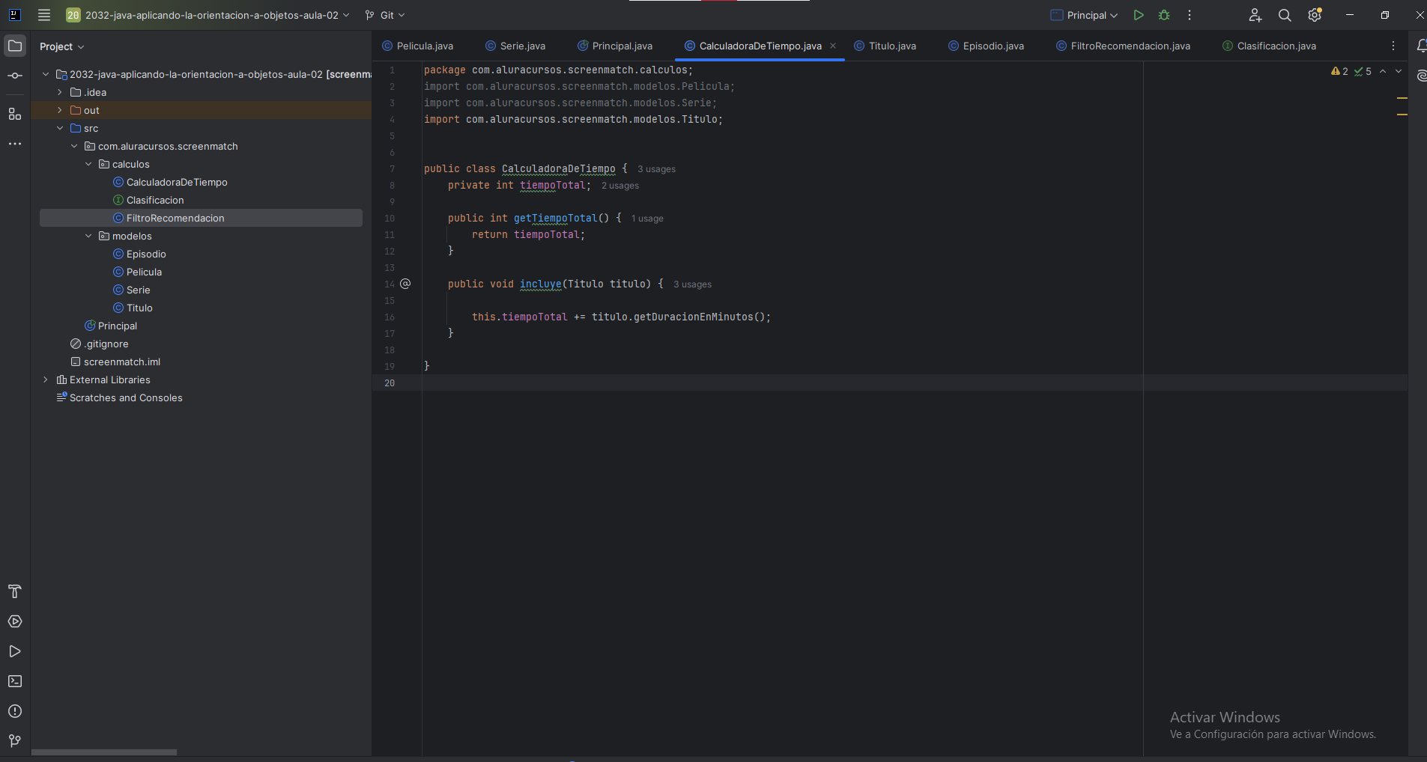Collapse the root project folder
The height and width of the screenshot is (762, 1427).
click(46, 74)
